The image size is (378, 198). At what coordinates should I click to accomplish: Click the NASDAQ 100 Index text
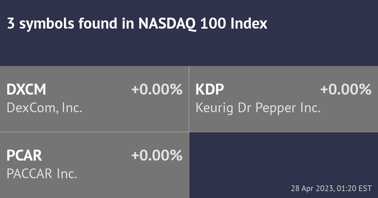click(x=203, y=24)
